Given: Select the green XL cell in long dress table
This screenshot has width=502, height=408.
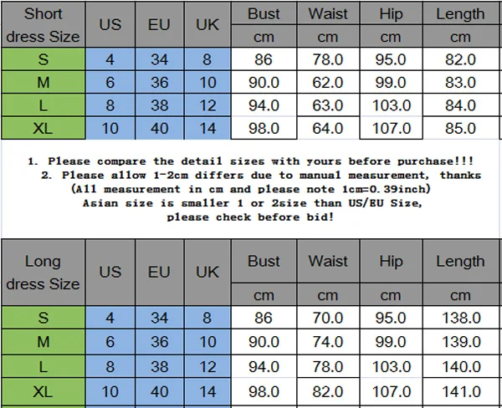Looking at the screenshot, I should [x=44, y=391].
